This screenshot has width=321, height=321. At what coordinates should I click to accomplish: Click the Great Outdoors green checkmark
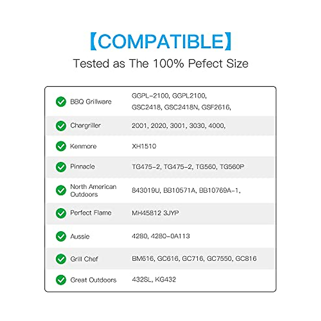pyautogui.click(x=61, y=280)
